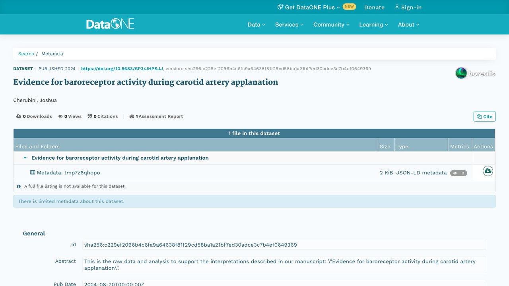Click the Get DataONE Plus globe icon
Viewport: 509px width, 286px height.
[x=280, y=7]
